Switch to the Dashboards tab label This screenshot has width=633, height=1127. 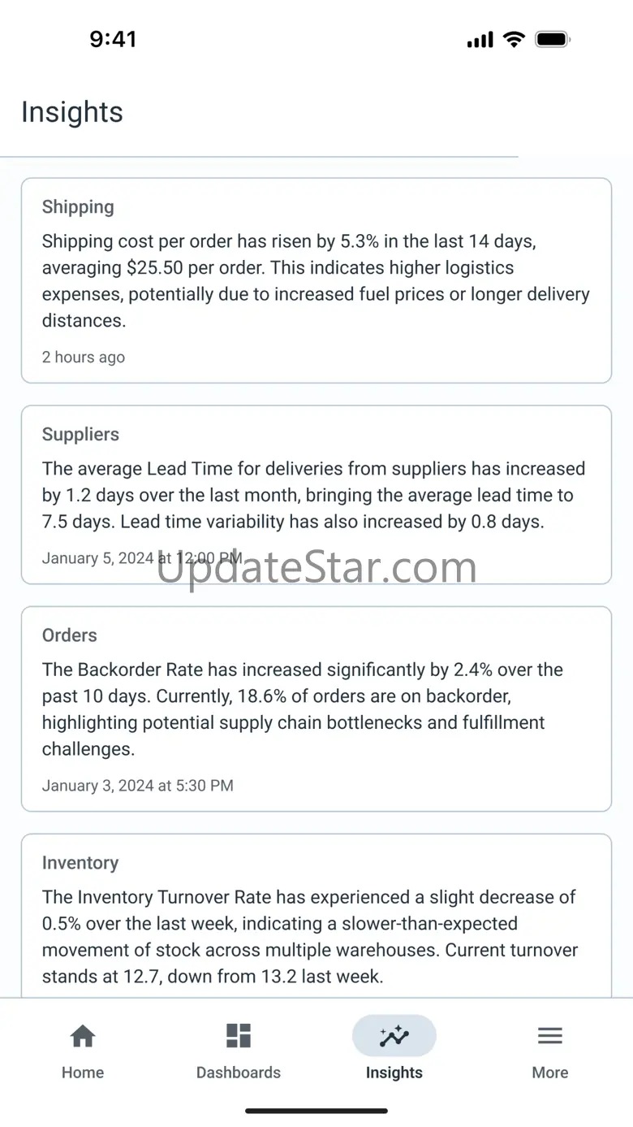point(239,1073)
